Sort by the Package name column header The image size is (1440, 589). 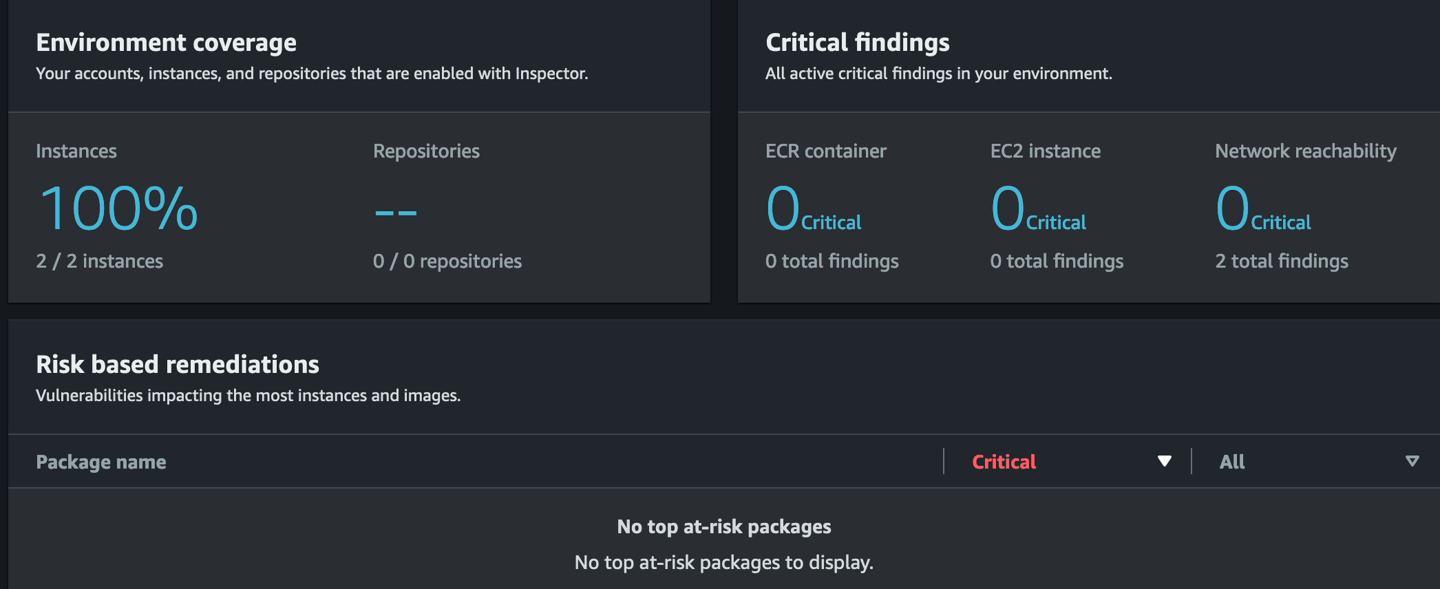[101, 462]
